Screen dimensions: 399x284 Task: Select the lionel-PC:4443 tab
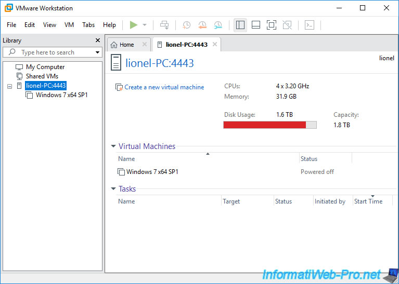[186, 45]
